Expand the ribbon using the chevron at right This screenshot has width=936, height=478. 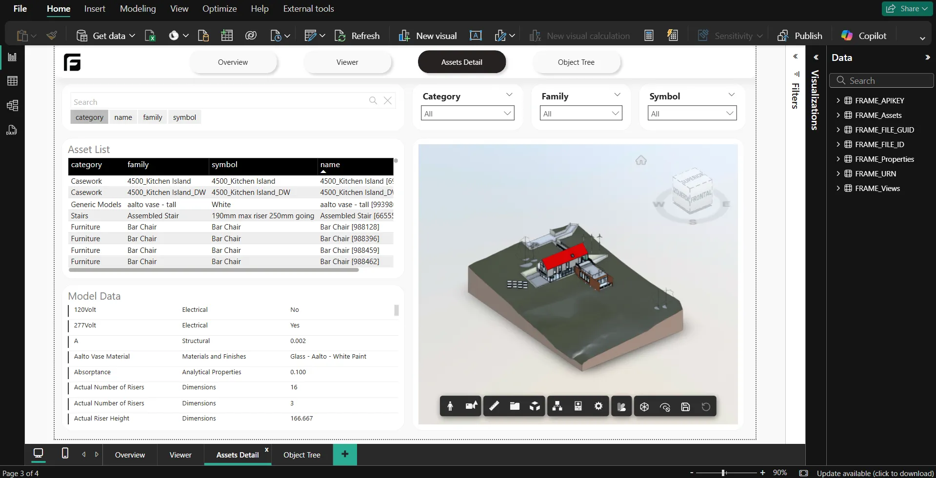(x=922, y=38)
